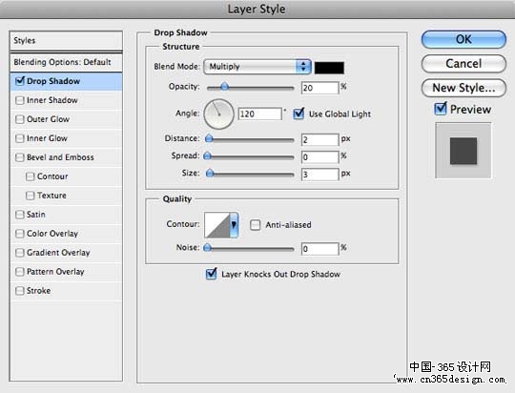
Task: Click the Spread slider handle
Action: click(207, 155)
